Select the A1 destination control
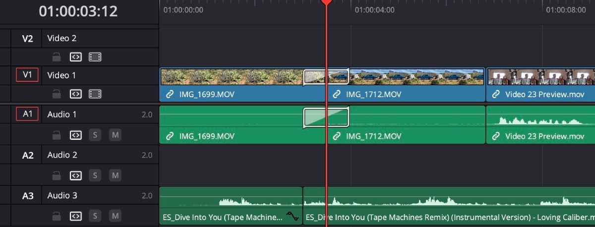 pyautogui.click(x=27, y=114)
